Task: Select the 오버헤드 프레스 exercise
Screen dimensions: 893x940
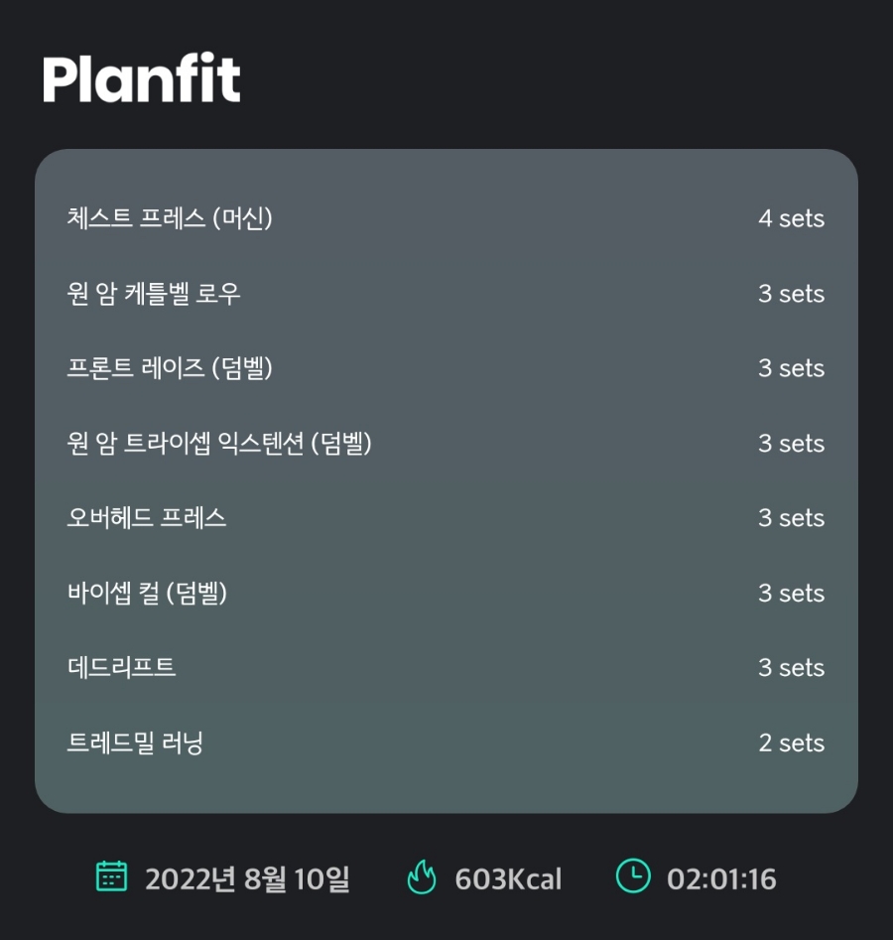Action: click(x=147, y=518)
